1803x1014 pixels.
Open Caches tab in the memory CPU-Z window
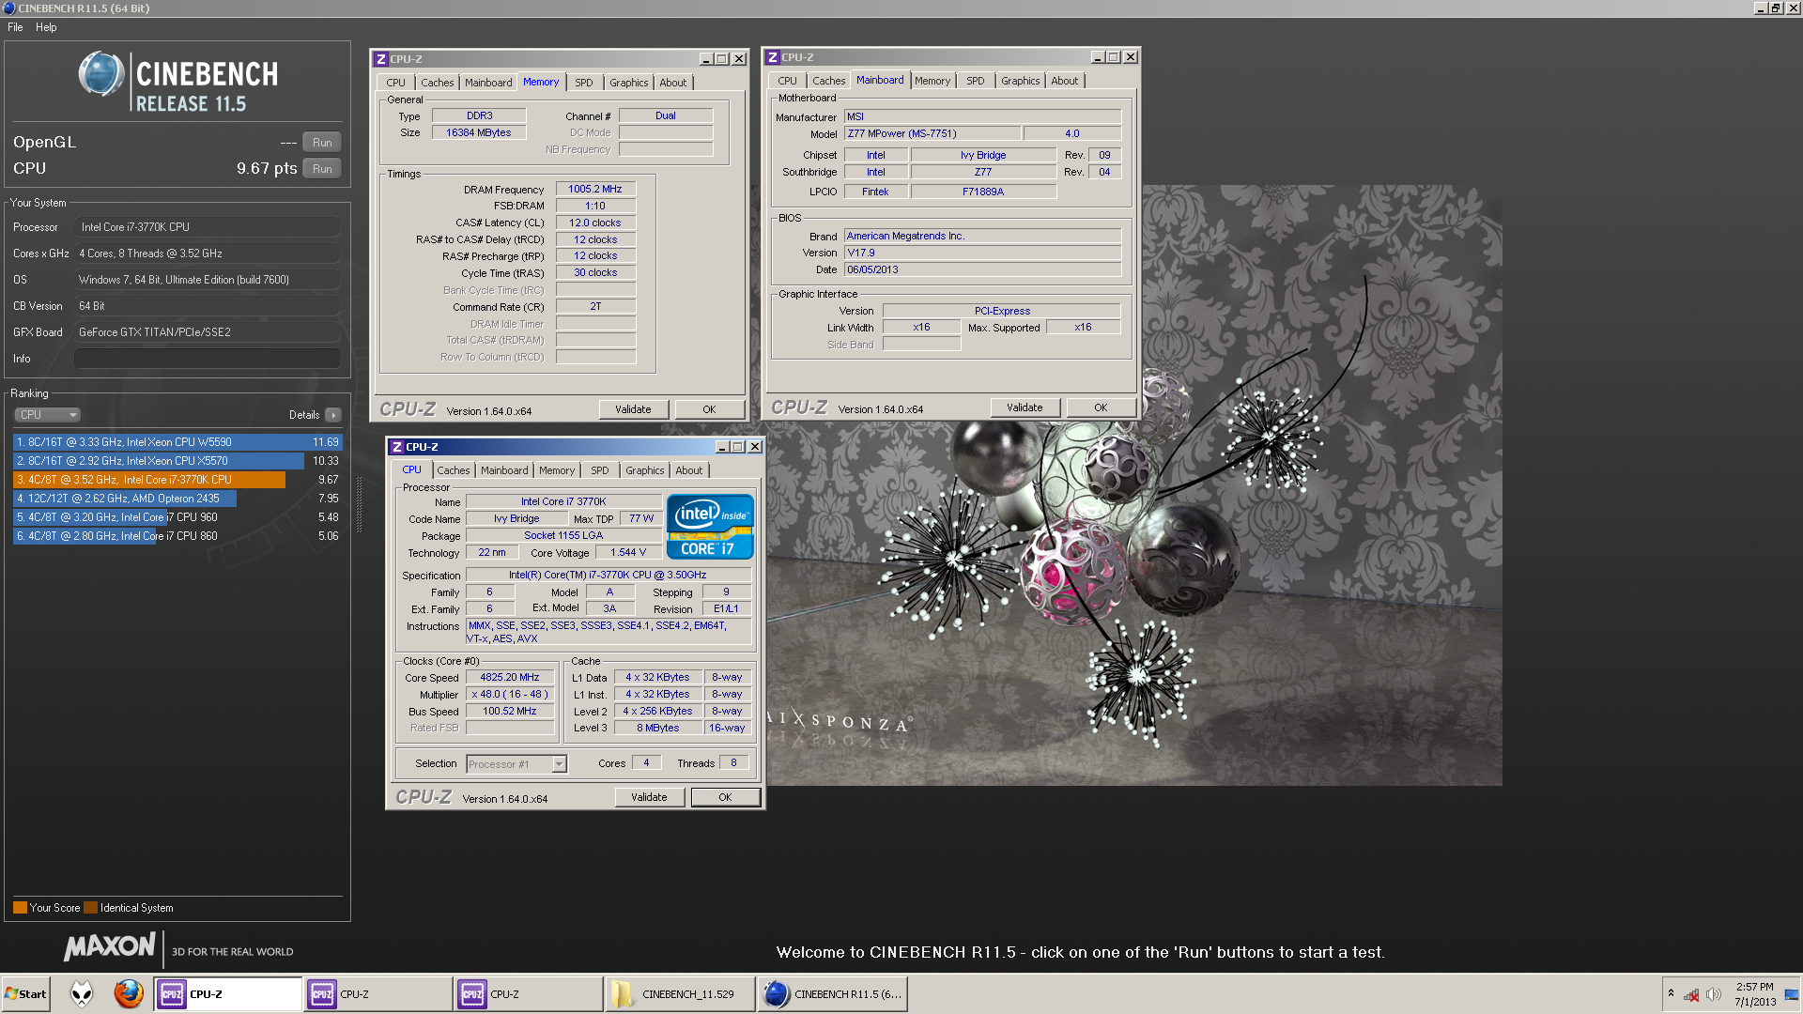pos(437,83)
